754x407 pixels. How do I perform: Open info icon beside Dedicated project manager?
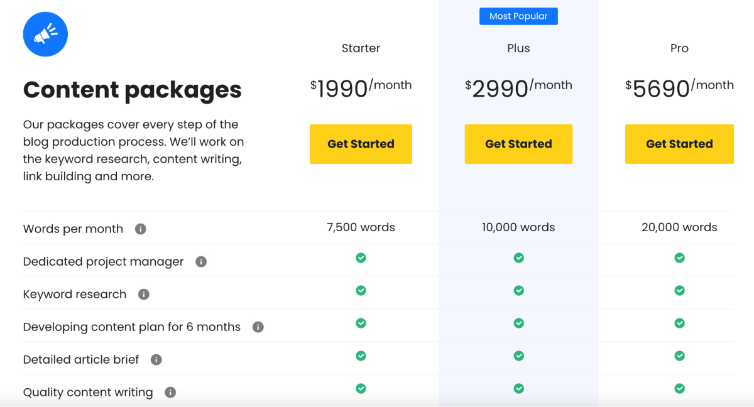coord(201,261)
